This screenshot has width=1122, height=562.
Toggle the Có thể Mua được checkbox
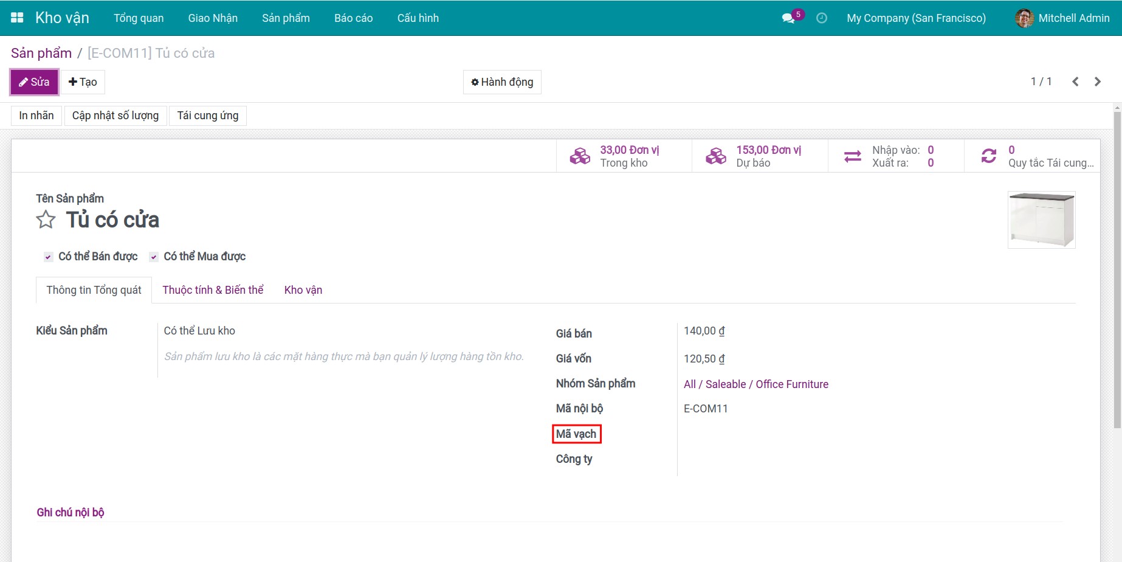click(x=154, y=257)
